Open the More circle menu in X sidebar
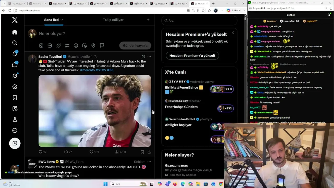 tap(15, 131)
